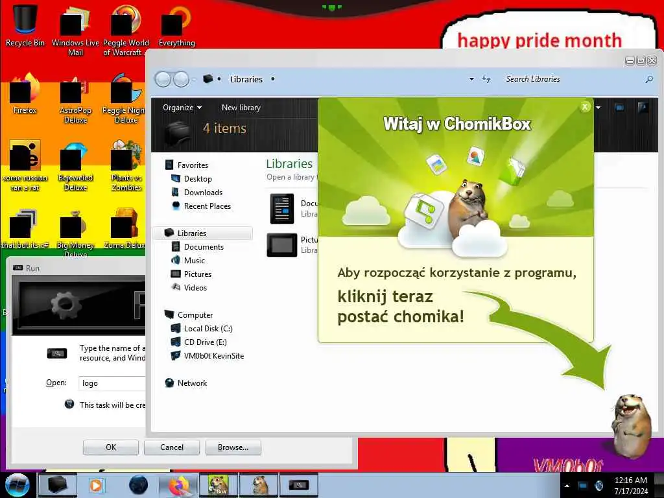Select Favorites in navigation pane
The image size is (664, 498).
(x=192, y=165)
